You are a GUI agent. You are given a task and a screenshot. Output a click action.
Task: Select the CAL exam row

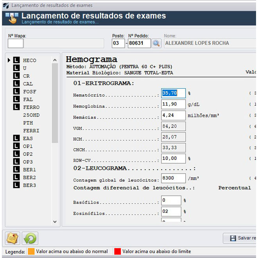pos(28,84)
